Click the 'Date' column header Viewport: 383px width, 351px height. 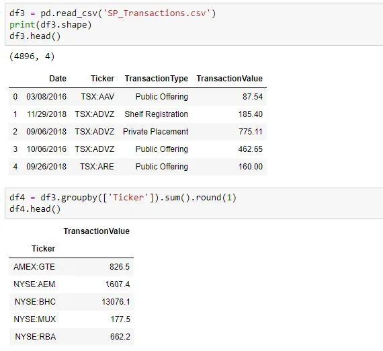[58, 79]
